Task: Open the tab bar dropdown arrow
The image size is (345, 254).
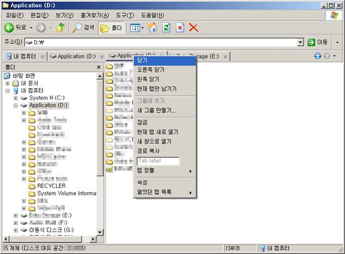Action: coord(335,56)
